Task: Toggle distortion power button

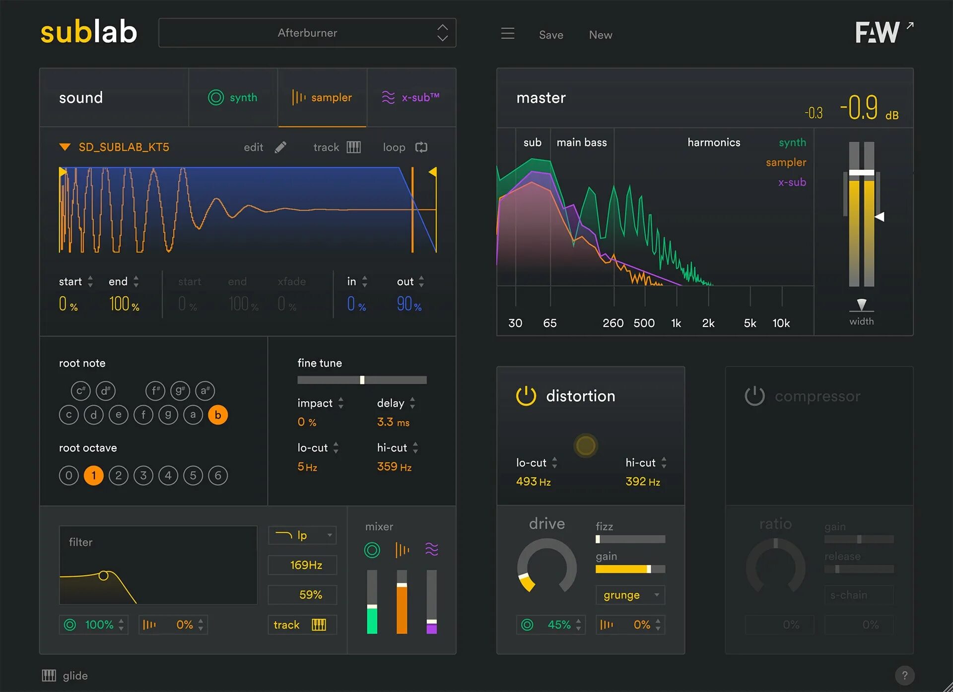Action: coord(526,396)
